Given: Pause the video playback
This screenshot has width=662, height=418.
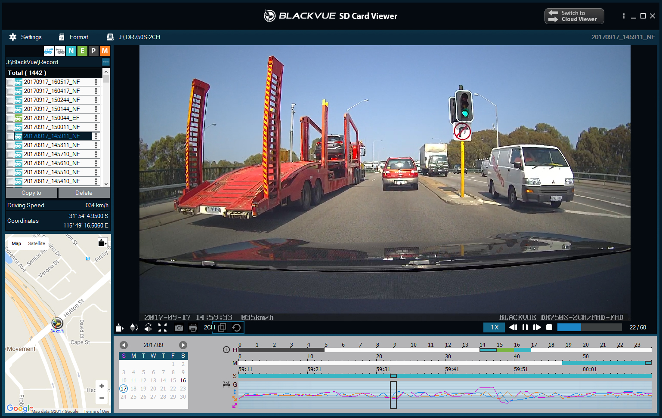Looking at the screenshot, I should [x=525, y=327].
